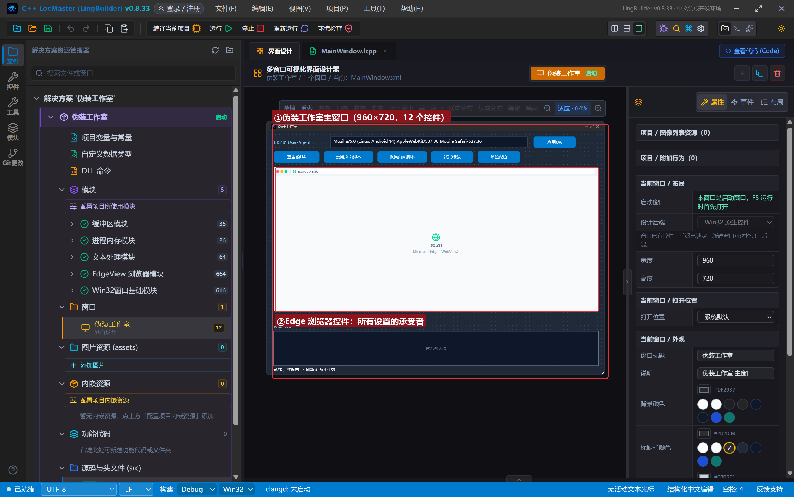
Task: Open the environment check shield icon
Action: [x=349, y=29]
